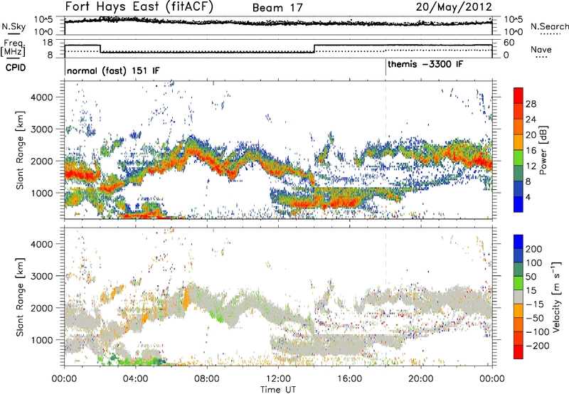Click the dashed 18:00 marker in power panel

tap(385, 150)
